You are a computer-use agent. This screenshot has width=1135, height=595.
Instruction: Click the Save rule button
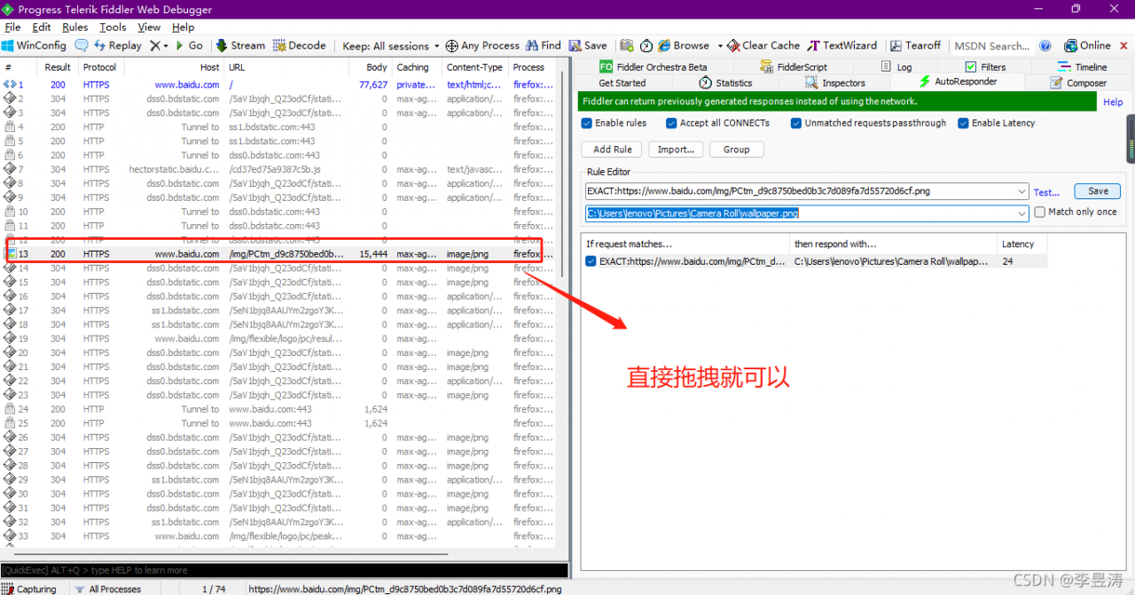1098,191
